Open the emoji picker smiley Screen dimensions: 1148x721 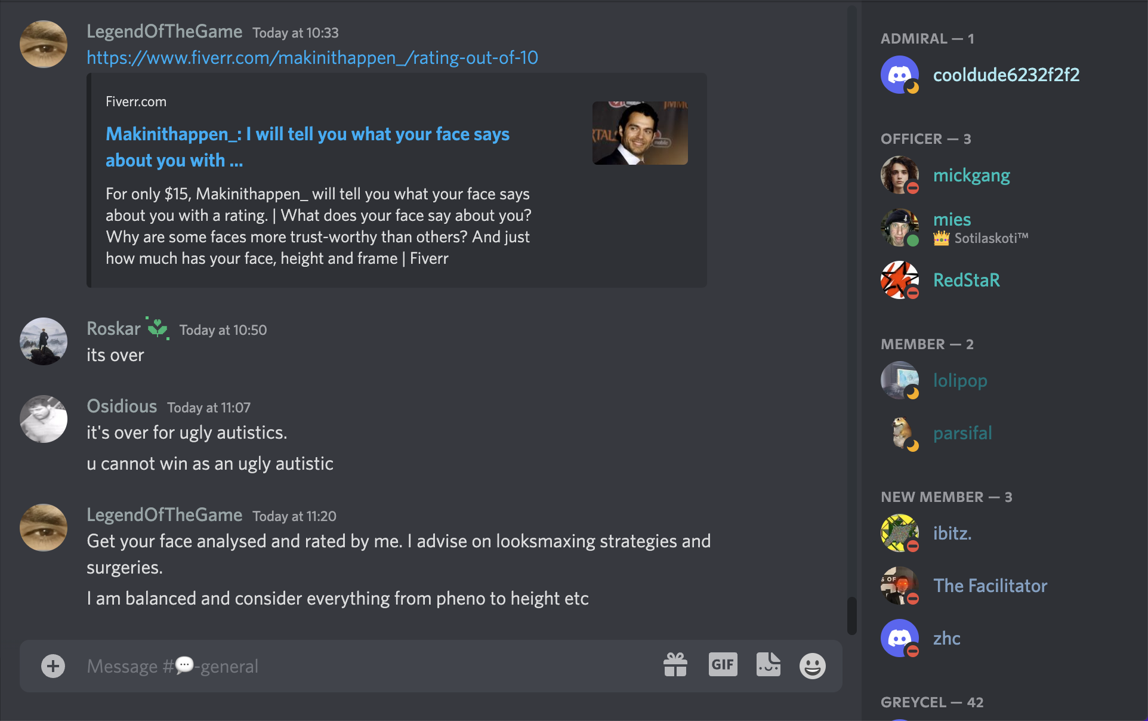(813, 666)
